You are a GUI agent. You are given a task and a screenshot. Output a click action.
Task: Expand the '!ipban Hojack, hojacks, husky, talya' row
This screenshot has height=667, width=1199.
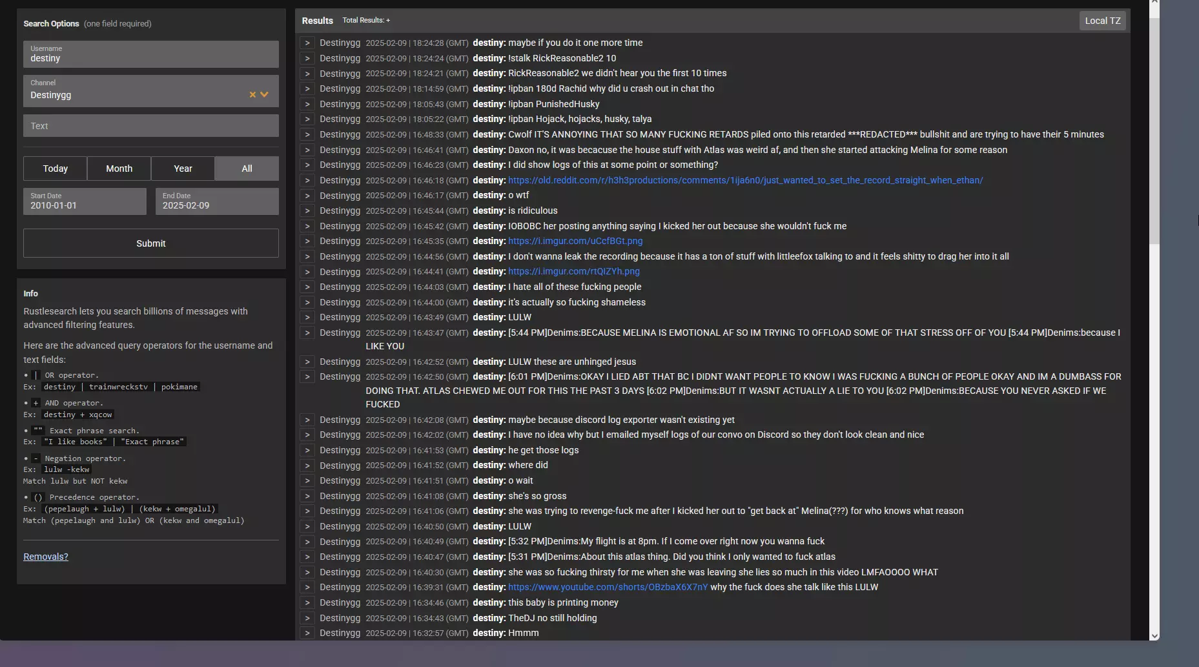point(307,119)
